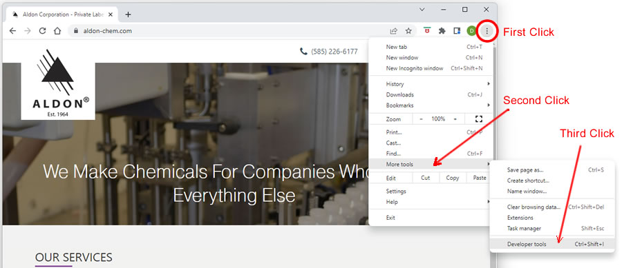The image size is (622, 268).
Task: Click the browser back arrow
Action: pos(12,31)
